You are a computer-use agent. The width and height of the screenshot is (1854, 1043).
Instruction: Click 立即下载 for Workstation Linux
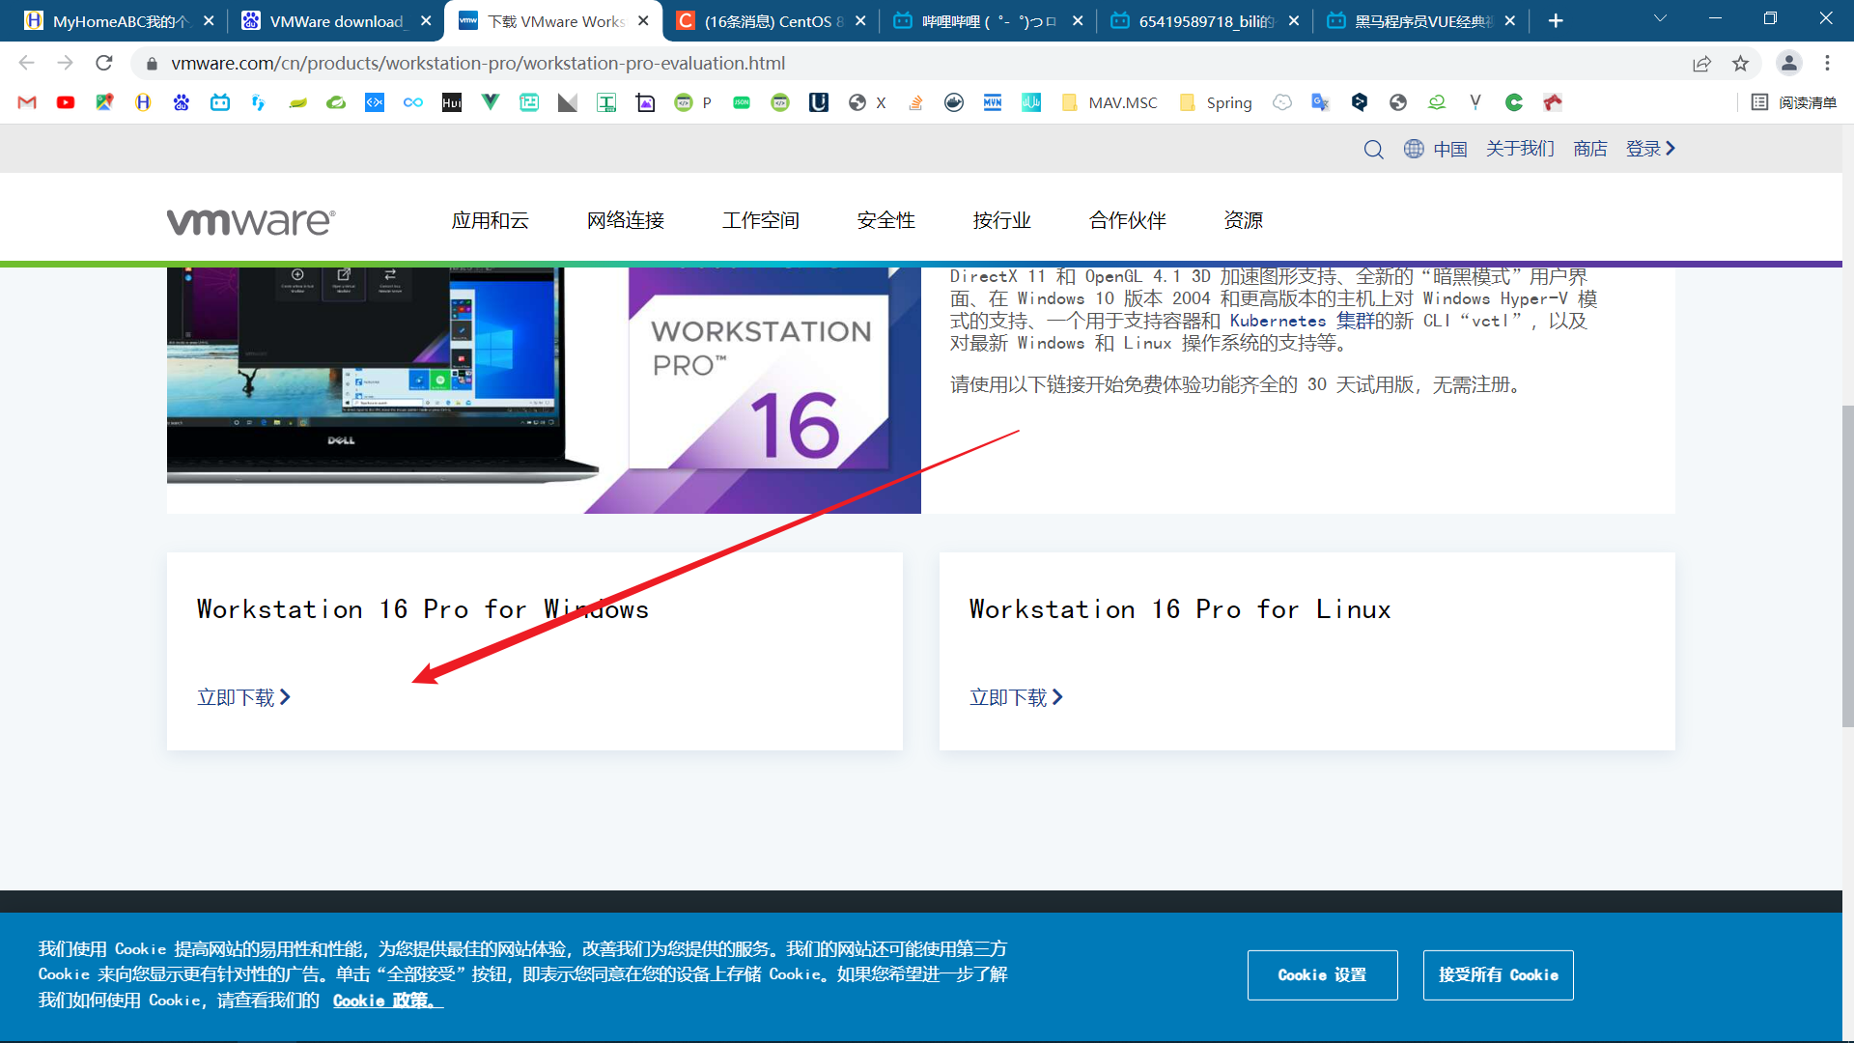pos(1017,697)
